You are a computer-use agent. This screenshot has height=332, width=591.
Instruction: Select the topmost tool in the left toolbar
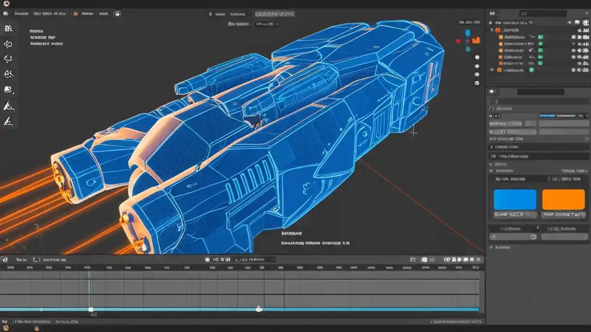pyautogui.click(x=8, y=29)
